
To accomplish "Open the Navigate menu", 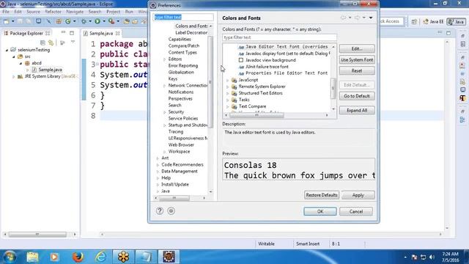I will click(75, 12).
